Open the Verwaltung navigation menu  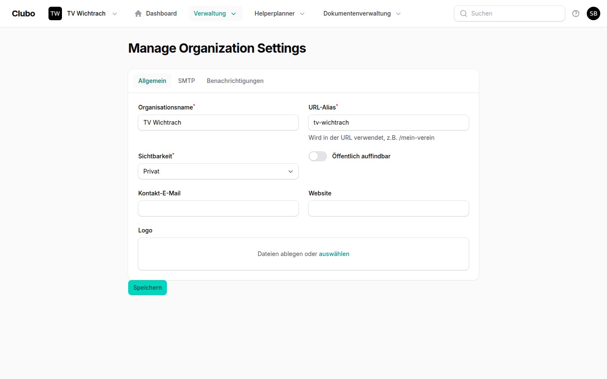tap(215, 13)
